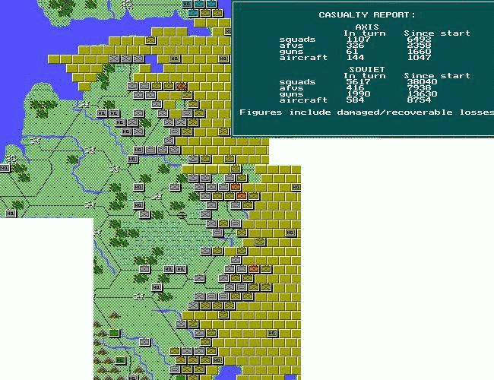Click the "CASUALTY REPORT:" title
Image resolution: width=494 pixels, height=380 pixels.
click(x=367, y=14)
